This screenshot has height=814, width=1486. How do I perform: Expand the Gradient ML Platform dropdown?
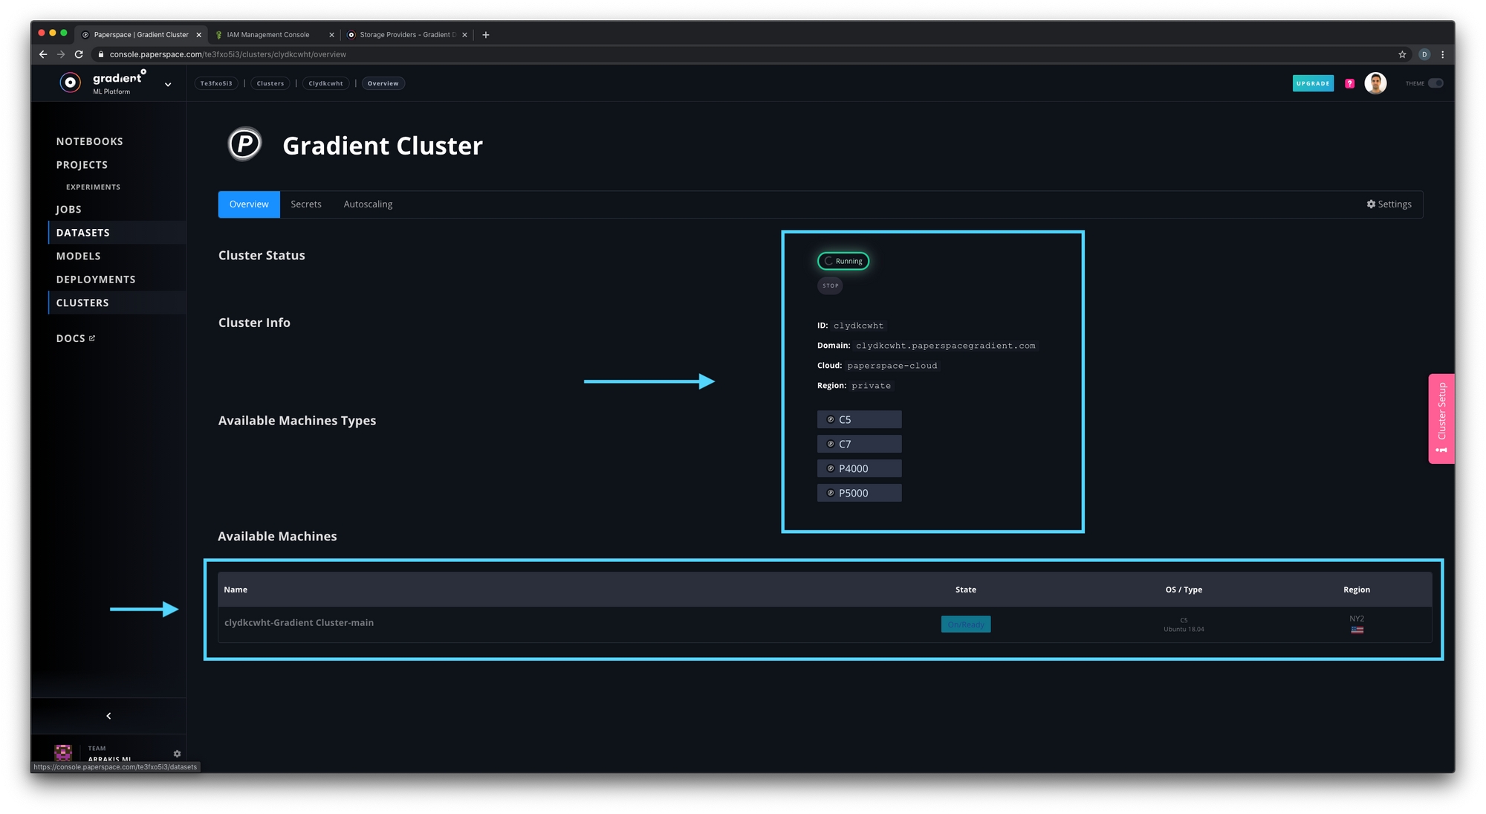[x=168, y=84]
